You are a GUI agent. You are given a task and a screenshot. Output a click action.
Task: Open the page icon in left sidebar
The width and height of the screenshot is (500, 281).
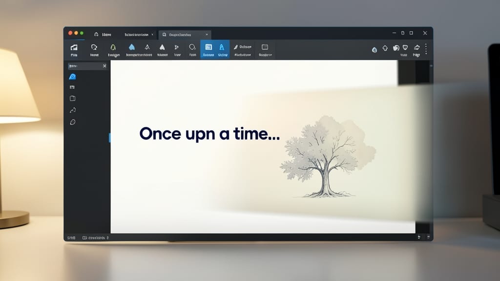(72, 99)
